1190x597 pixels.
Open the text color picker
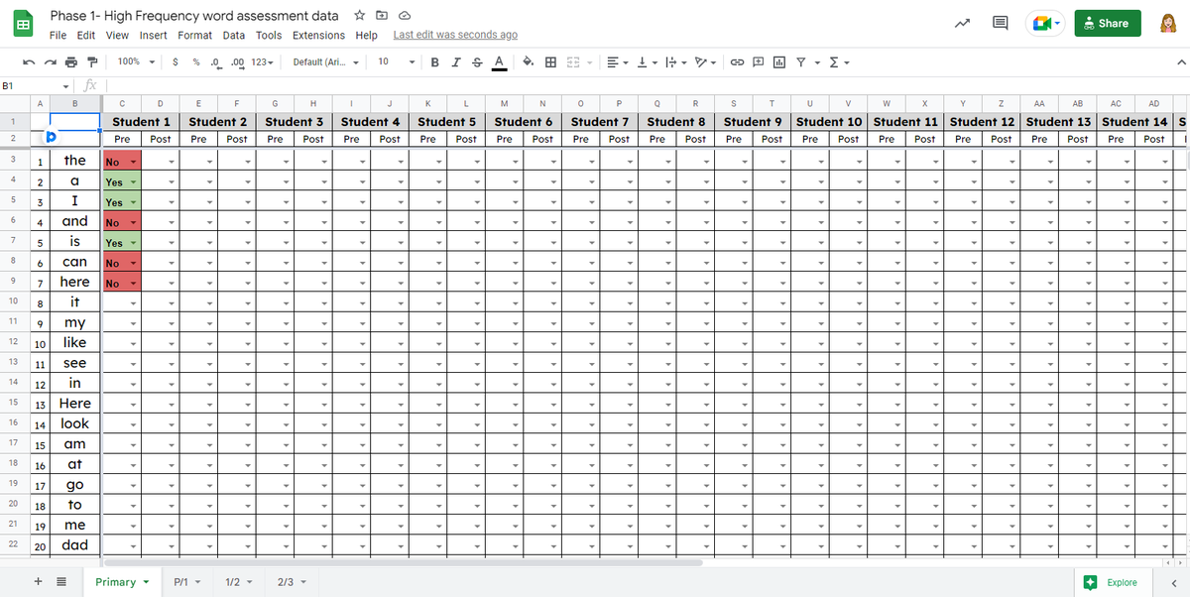[499, 61]
